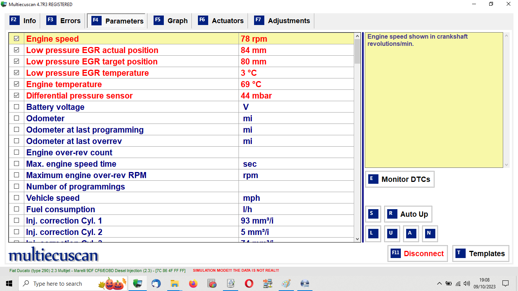
Task: Open the notification center icon
Action: coord(505,283)
